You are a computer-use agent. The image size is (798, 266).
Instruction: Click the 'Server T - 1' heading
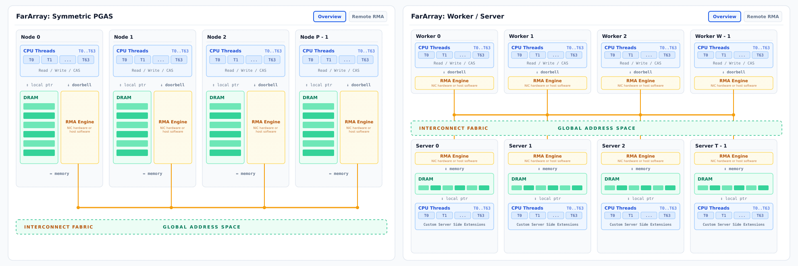pyautogui.click(x=711, y=146)
